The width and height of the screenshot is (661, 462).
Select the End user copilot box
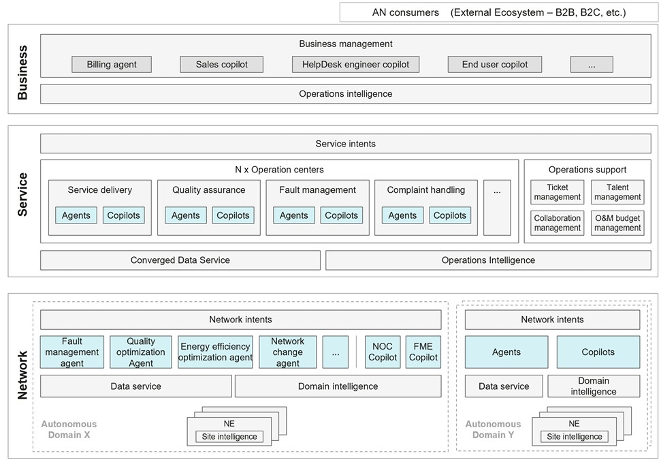495,65
